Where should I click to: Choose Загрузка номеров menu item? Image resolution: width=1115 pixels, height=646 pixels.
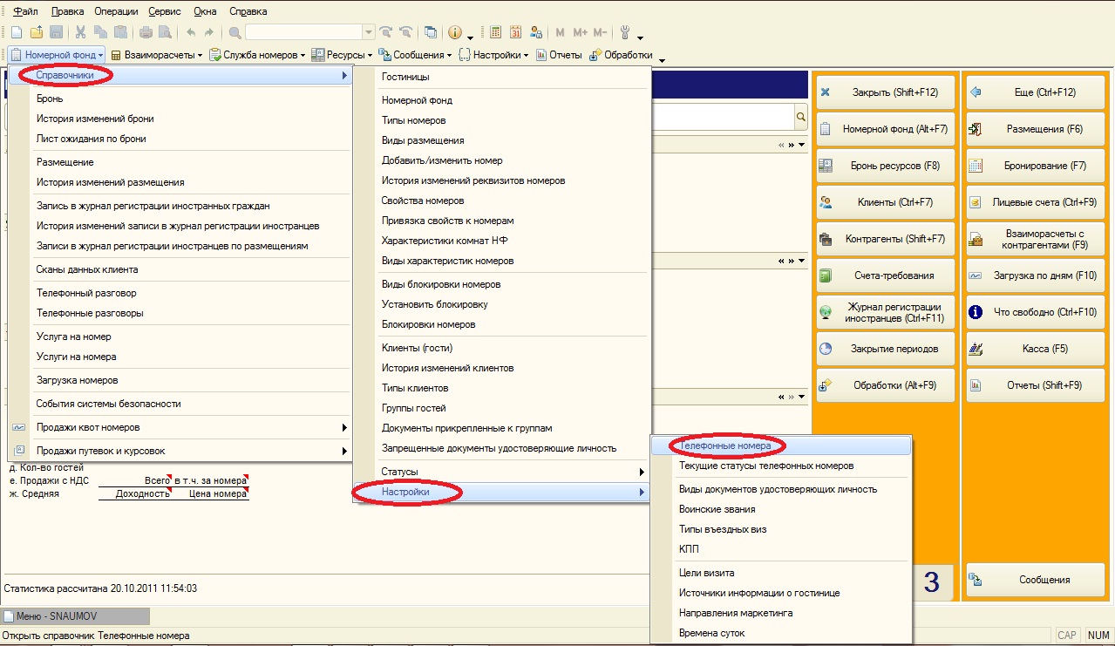point(77,380)
